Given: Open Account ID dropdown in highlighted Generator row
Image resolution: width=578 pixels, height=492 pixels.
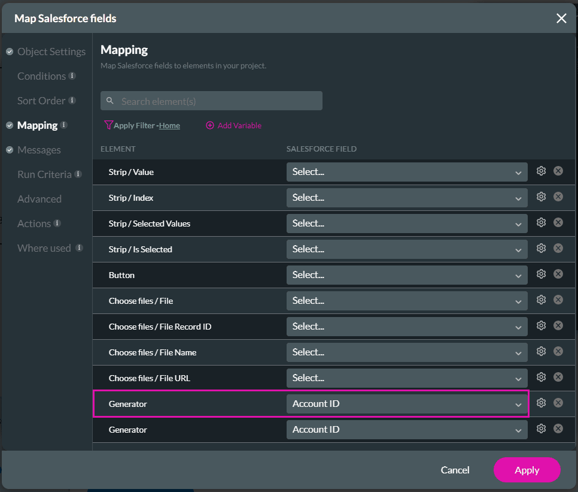Looking at the screenshot, I should coord(406,404).
